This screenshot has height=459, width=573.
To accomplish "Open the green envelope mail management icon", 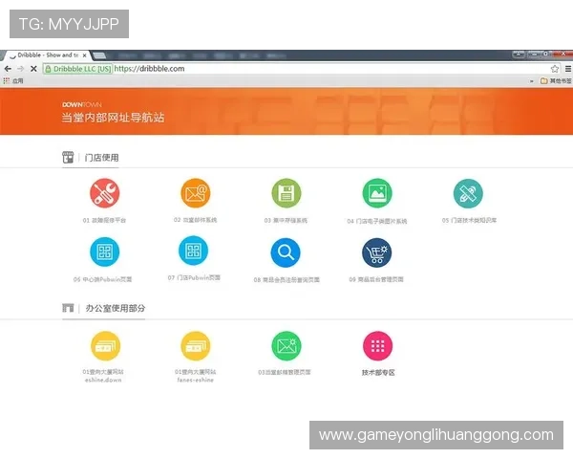I will [x=286, y=346].
